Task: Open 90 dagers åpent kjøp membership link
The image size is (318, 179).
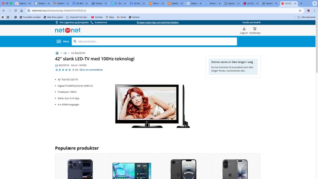Action: [158, 23]
